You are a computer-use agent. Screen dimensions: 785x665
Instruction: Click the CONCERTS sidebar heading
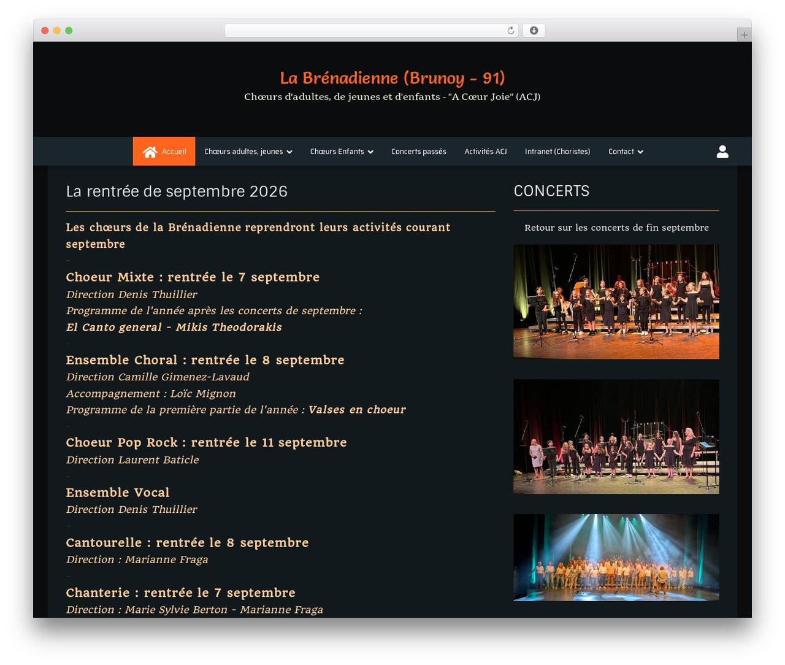[551, 191]
